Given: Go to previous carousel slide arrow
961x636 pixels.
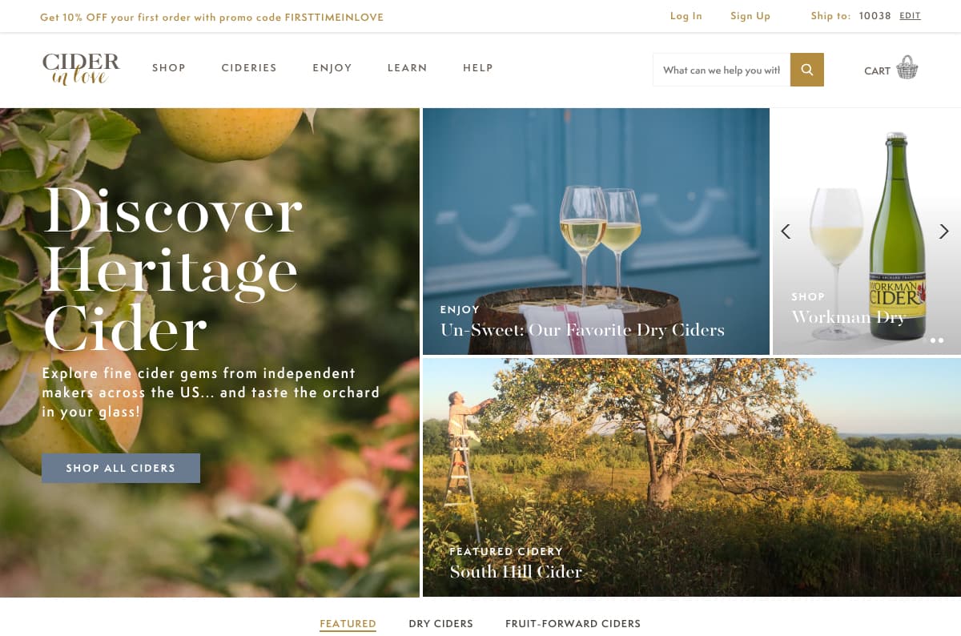Looking at the screenshot, I should click(786, 231).
